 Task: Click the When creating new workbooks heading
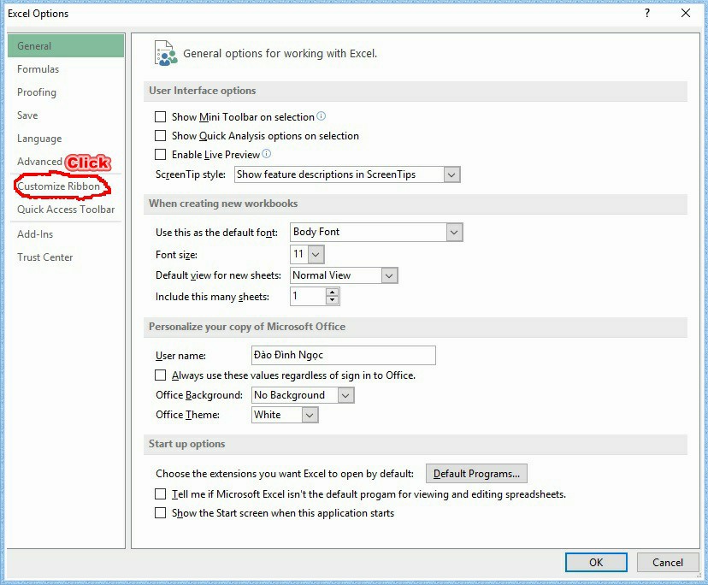[x=223, y=204]
